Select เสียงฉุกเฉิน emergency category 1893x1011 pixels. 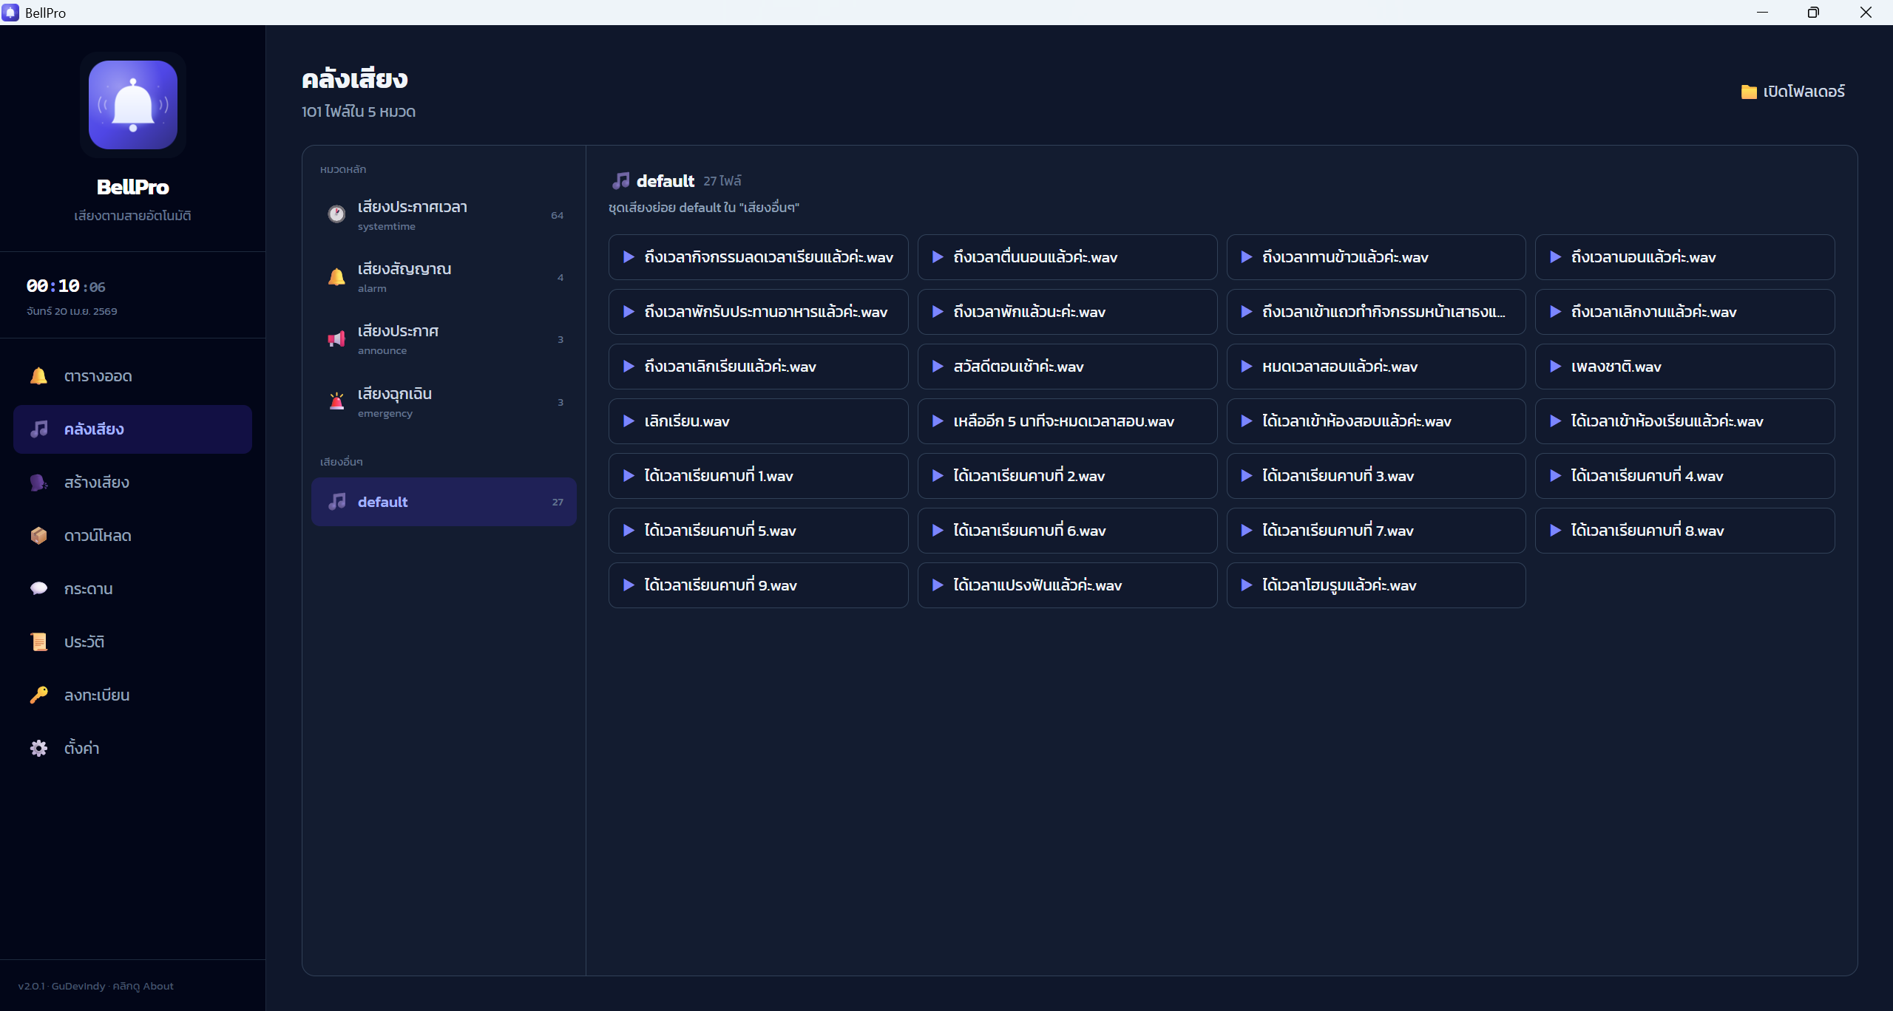point(444,402)
